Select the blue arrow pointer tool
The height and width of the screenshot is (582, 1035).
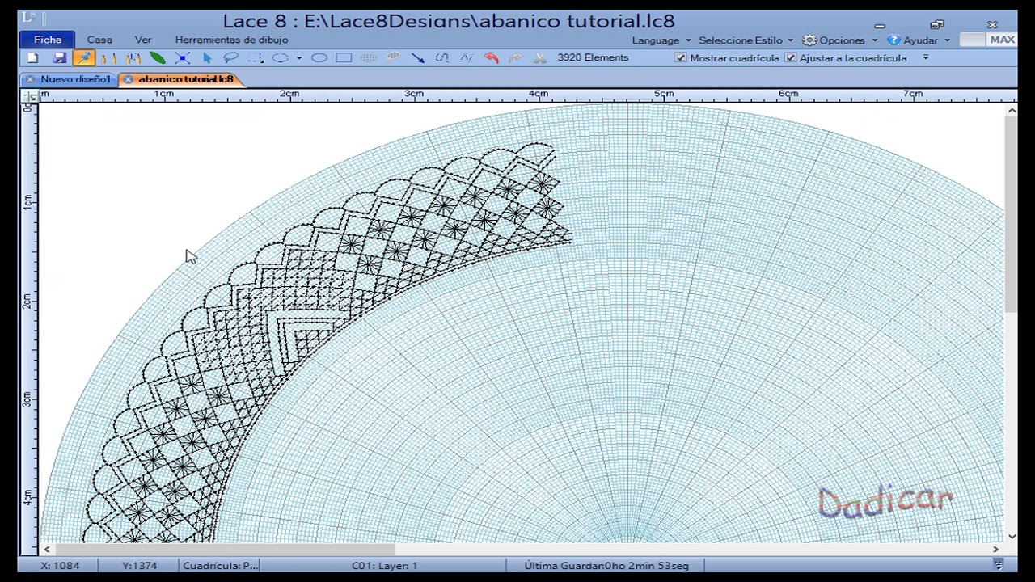(207, 58)
